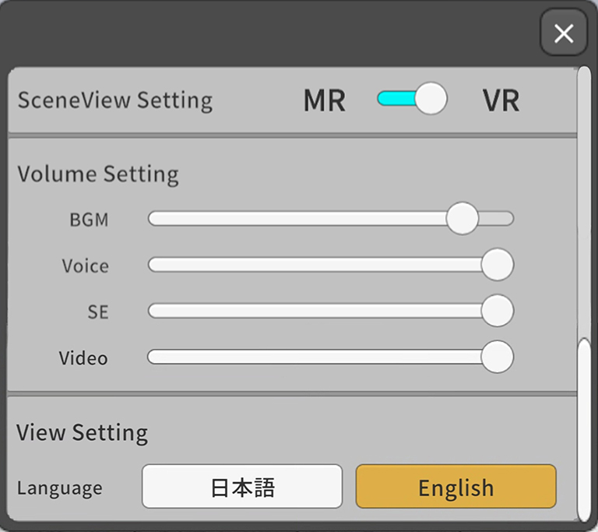Click the BGM volume slider handle

coord(462,218)
